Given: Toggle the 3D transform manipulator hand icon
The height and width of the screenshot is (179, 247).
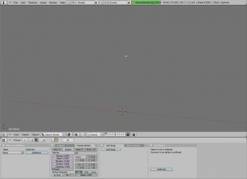Looking at the screenshot, I should click(x=87, y=134).
